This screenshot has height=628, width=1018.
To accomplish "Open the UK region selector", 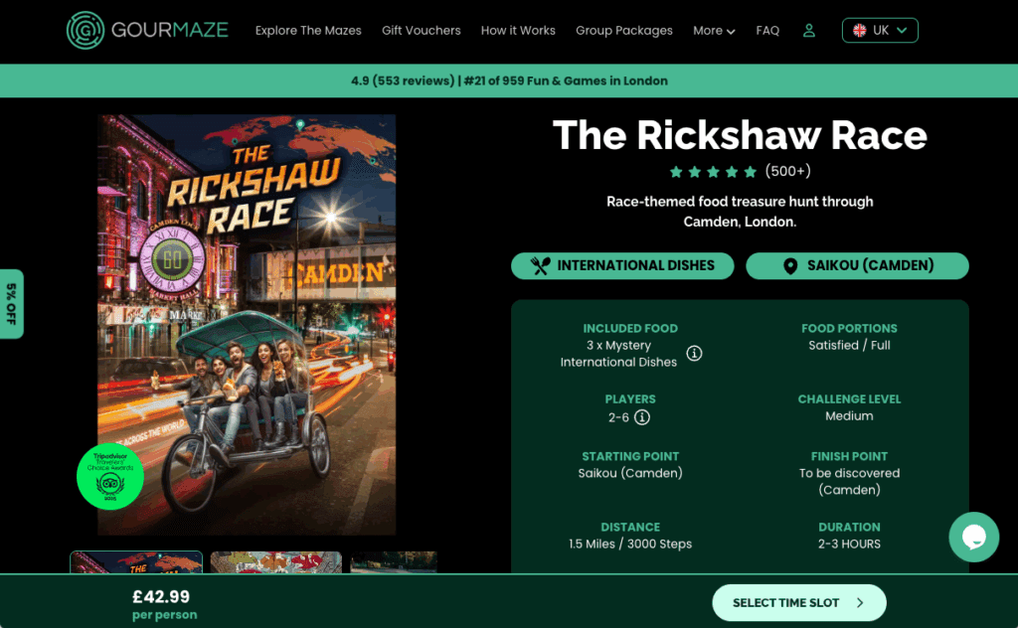I will point(880,31).
